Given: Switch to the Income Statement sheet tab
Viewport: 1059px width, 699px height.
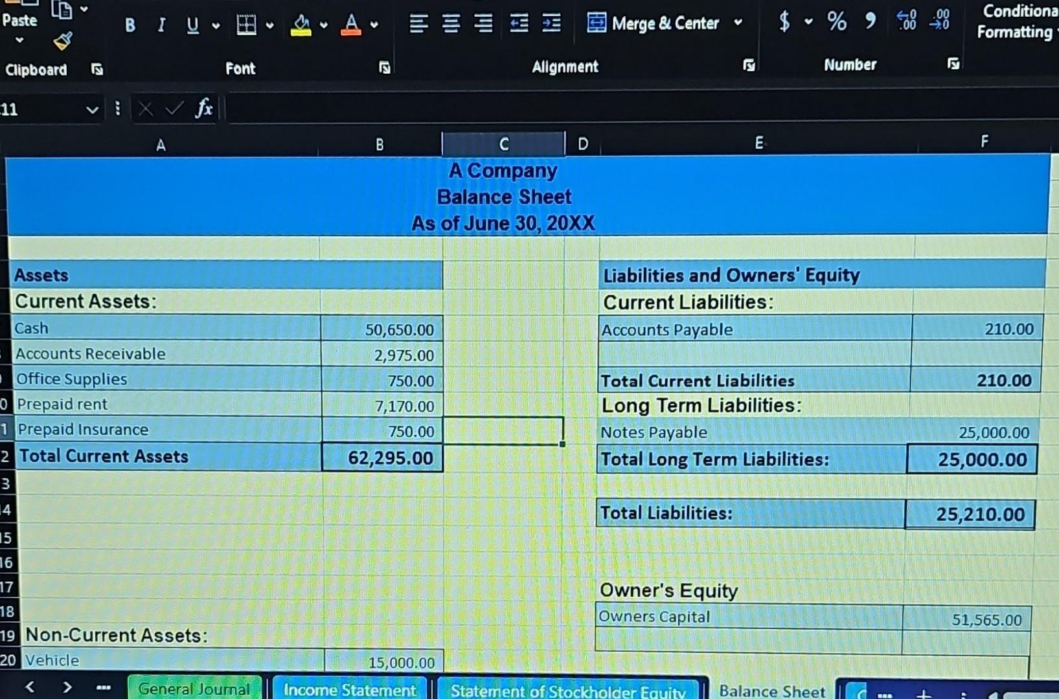Looking at the screenshot, I should coord(348,690).
